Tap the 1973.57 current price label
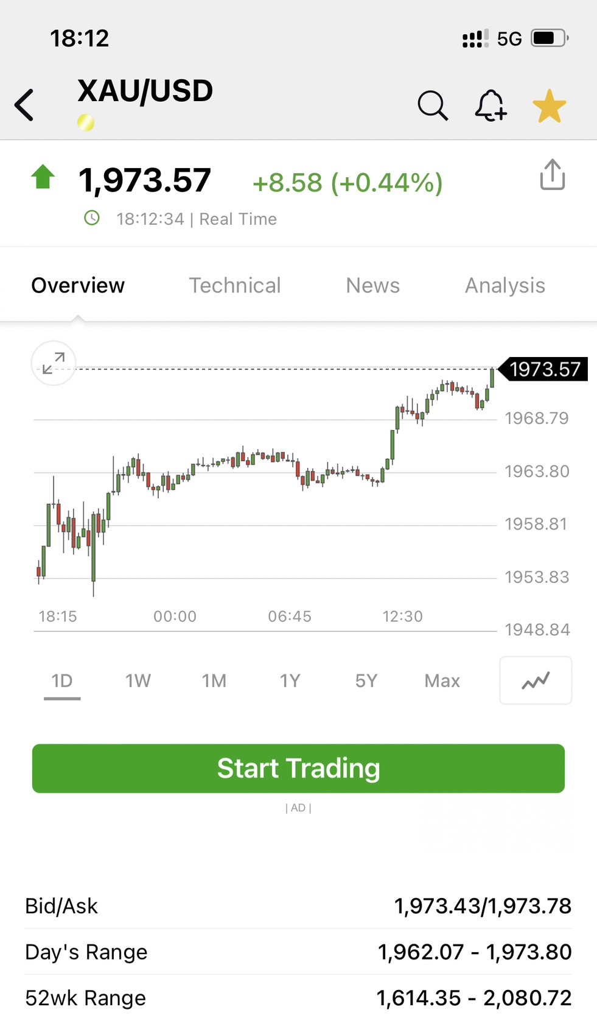 (x=545, y=369)
